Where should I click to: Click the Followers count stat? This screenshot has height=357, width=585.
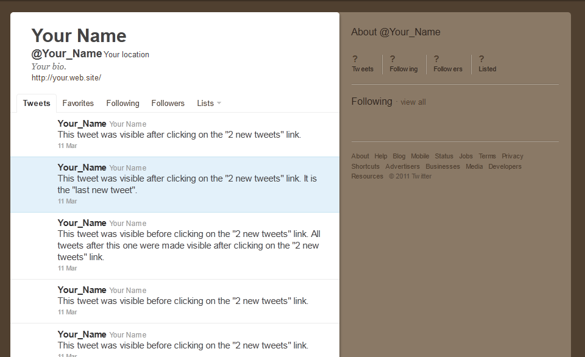point(448,63)
